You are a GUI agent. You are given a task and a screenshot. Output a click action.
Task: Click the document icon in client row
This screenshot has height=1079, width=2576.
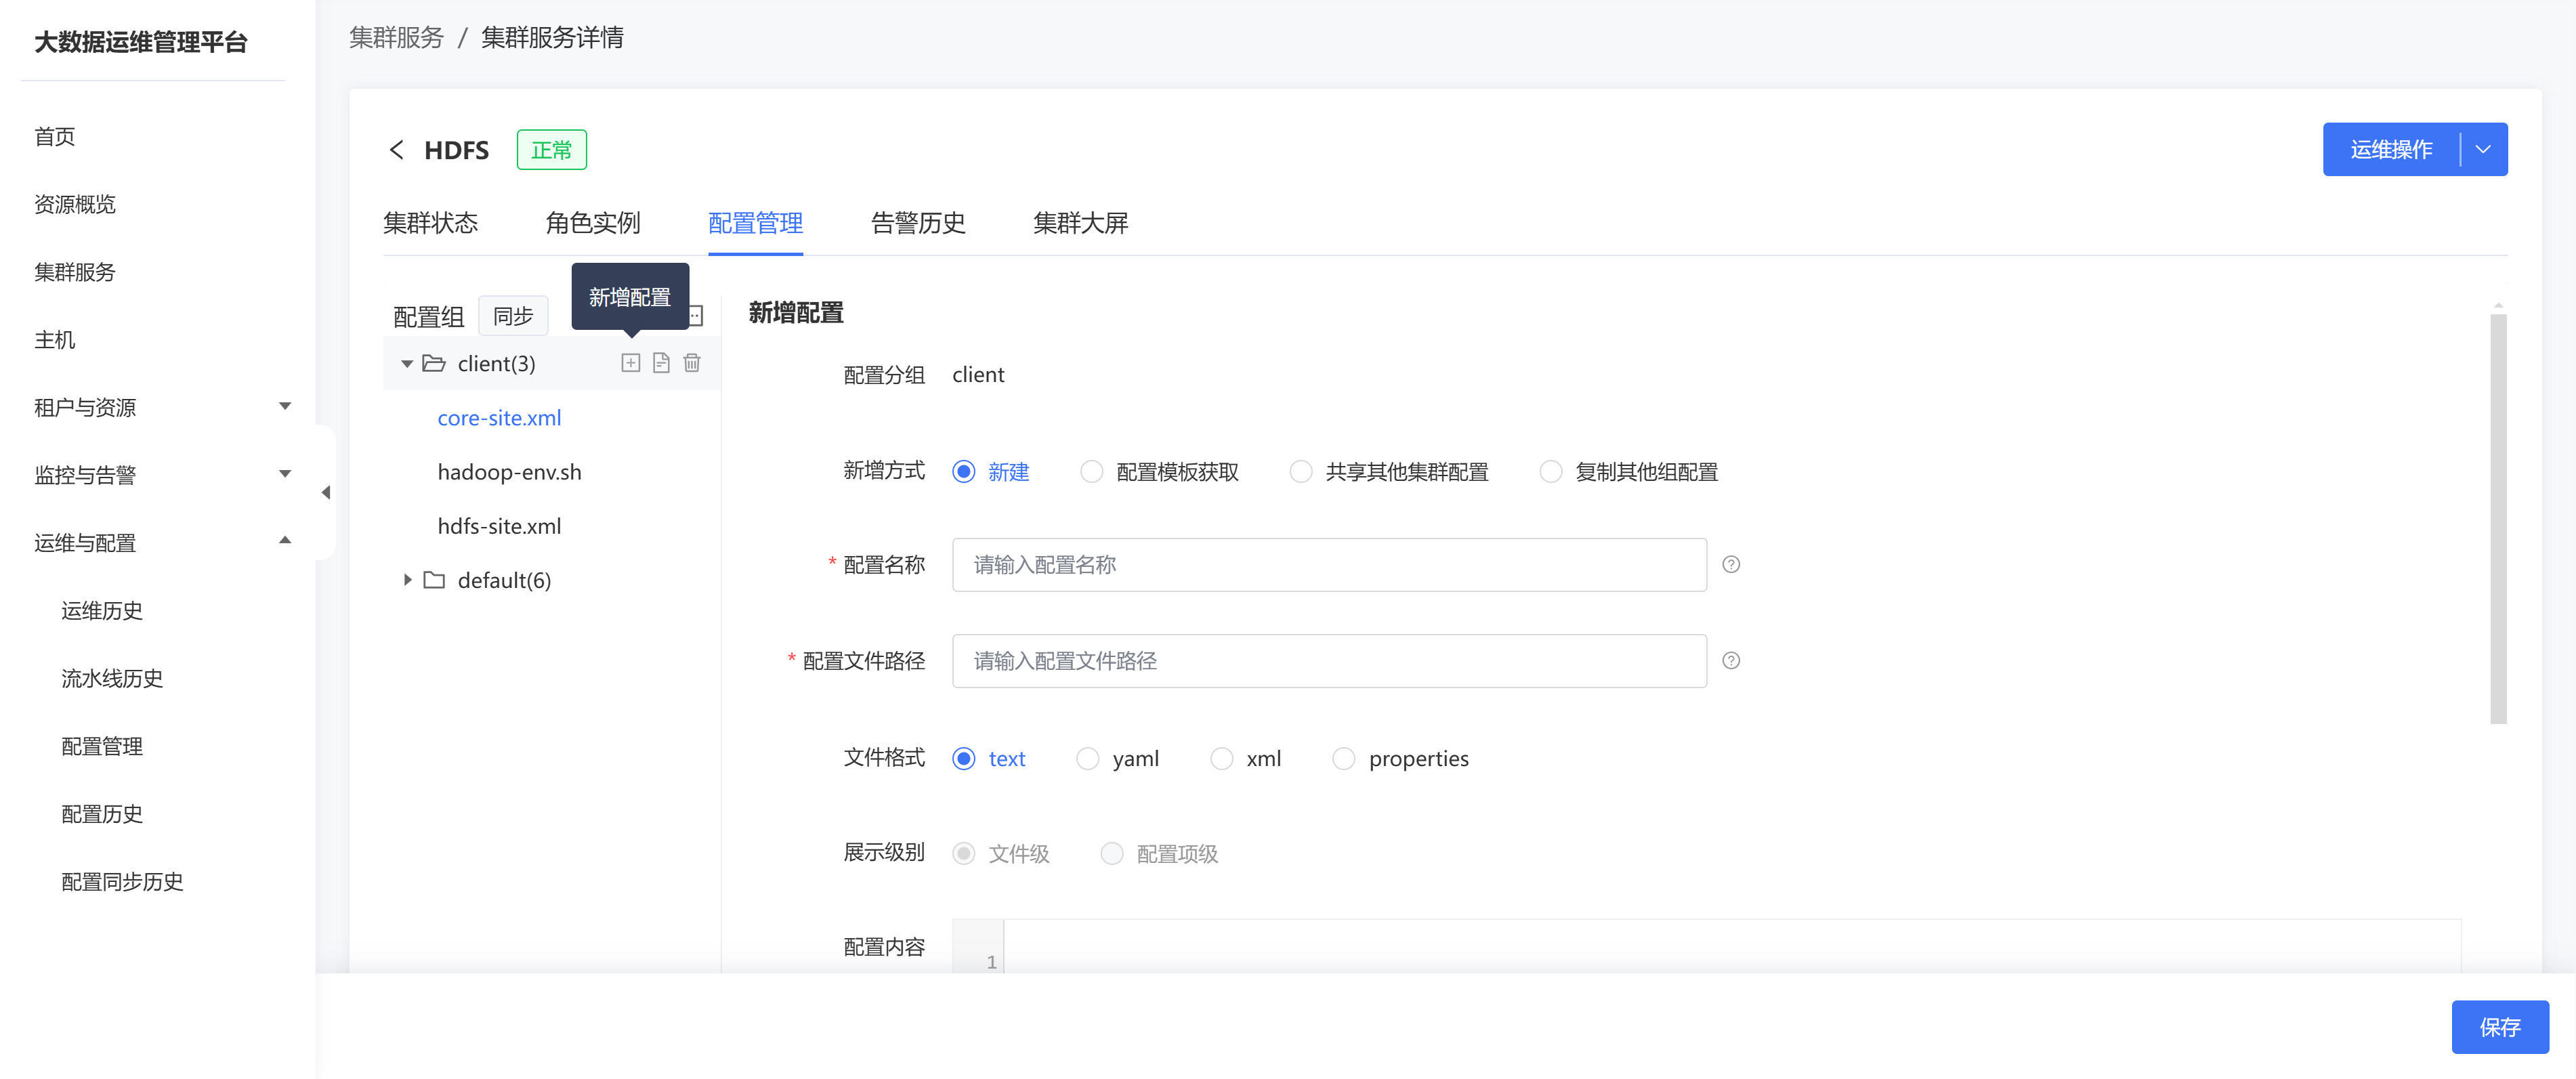[x=661, y=363]
